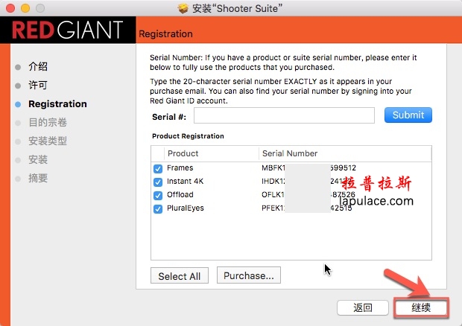Click the Offload serial number OFLK1
The width and height of the screenshot is (462, 326).
(308, 194)
